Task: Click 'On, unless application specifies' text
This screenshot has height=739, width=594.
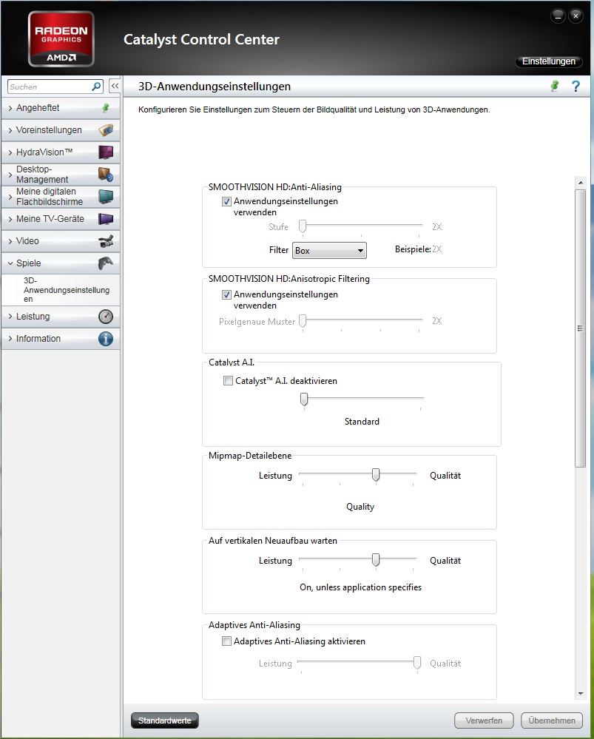Action: click(361, 587)
